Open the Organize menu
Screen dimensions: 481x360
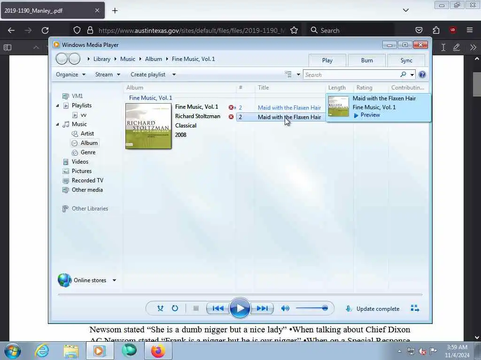click(70, 75)
